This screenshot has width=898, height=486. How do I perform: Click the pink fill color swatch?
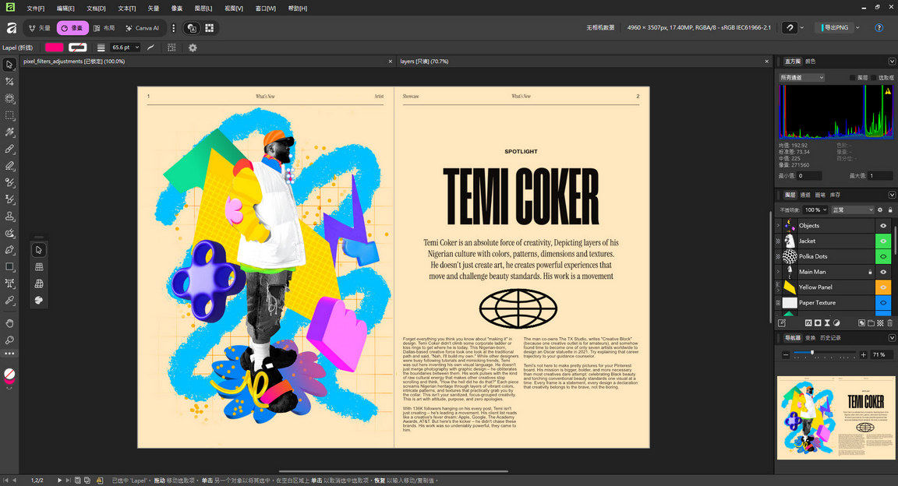53,47
